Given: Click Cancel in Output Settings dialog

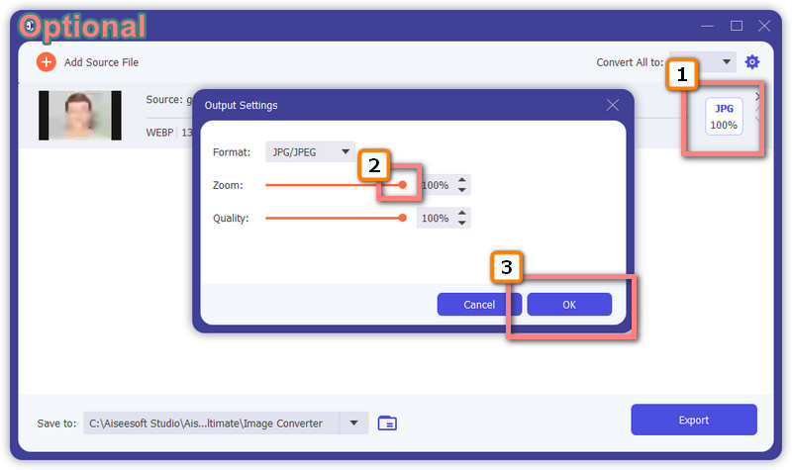Looking at the screenshot, I should tap(479, 305).
